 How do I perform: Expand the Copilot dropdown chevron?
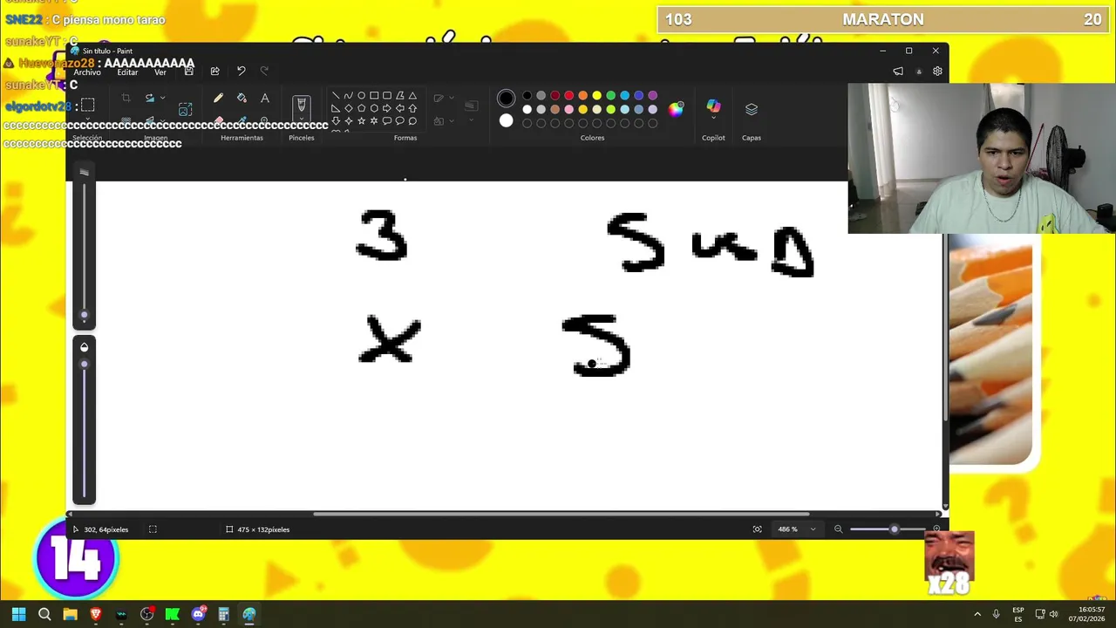point(713,119)
